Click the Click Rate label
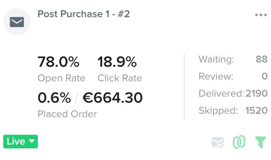The height and width of the screenshot is (160, 271). click(x=120, y=78)
